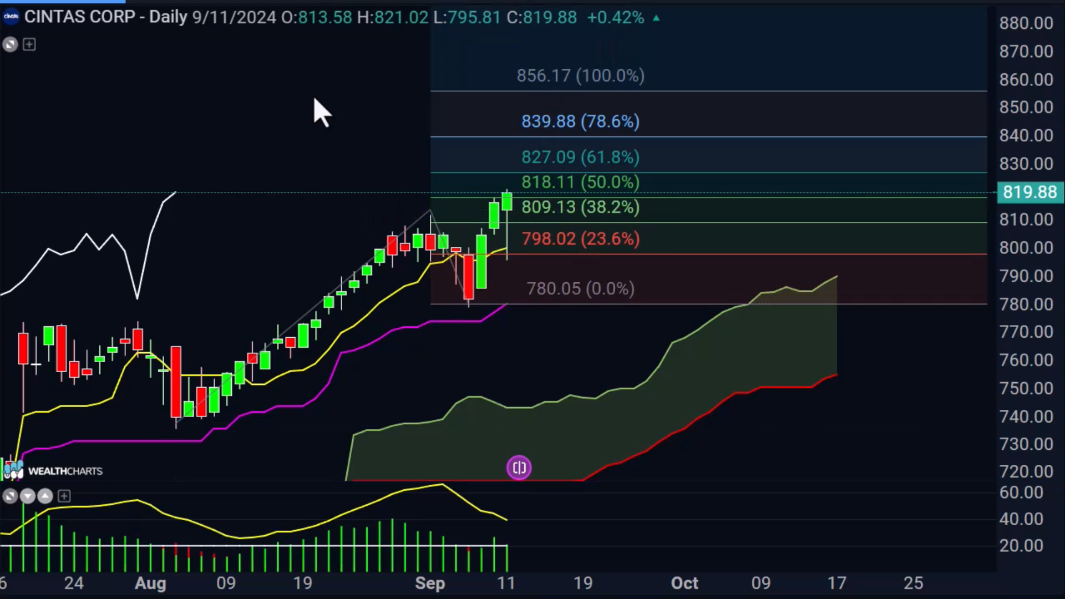Move the indicator pane down
The height and width of the screenshot is (599, 1065).
[x=28, y=496]
